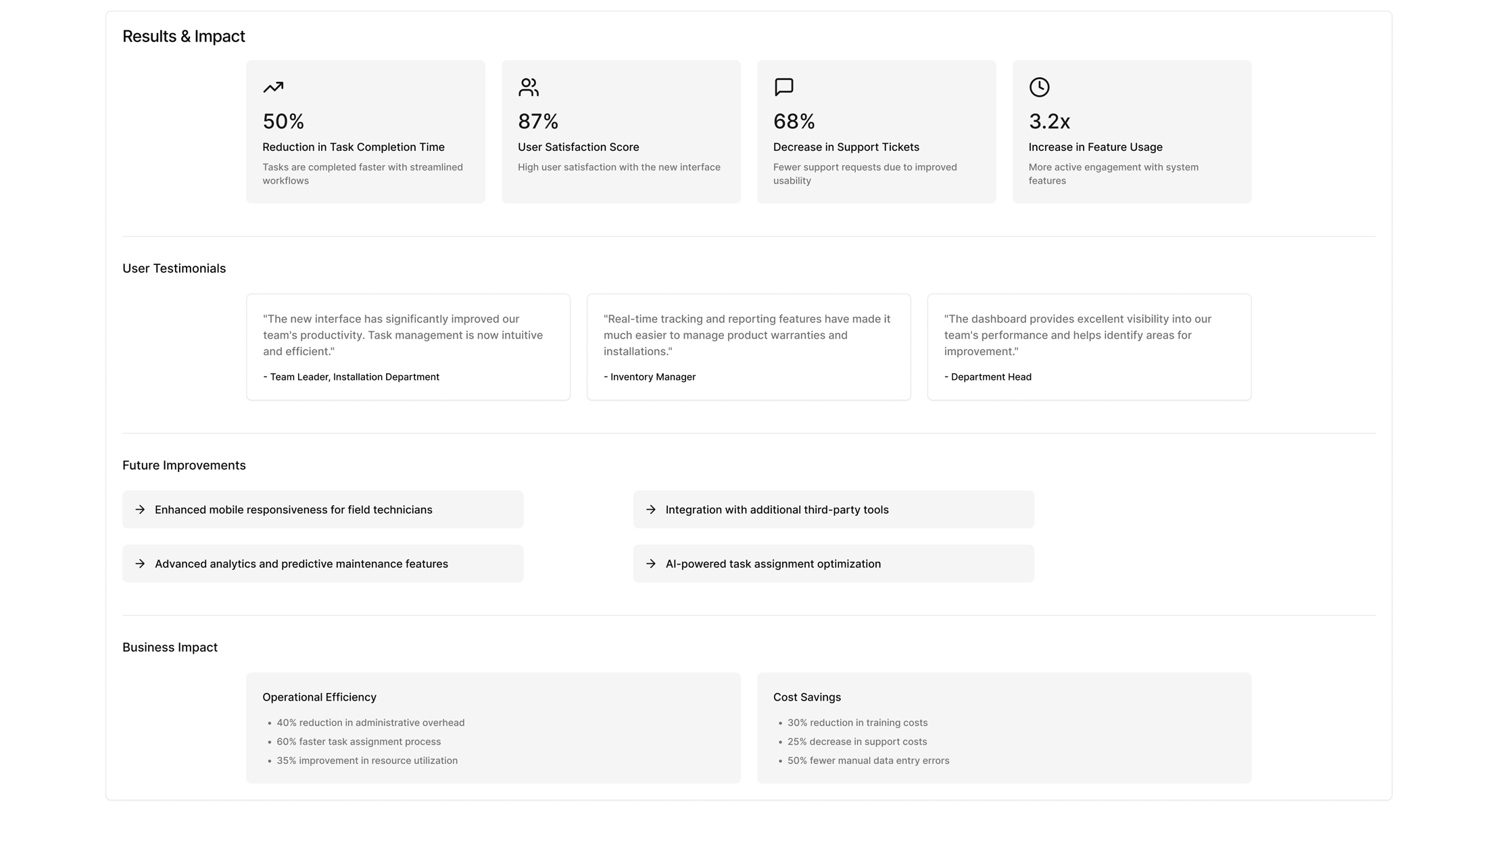The width and height of the screenshot is (1496, 864).
Task: Click the Increase in Feature Usage label
Action: 1095,147
